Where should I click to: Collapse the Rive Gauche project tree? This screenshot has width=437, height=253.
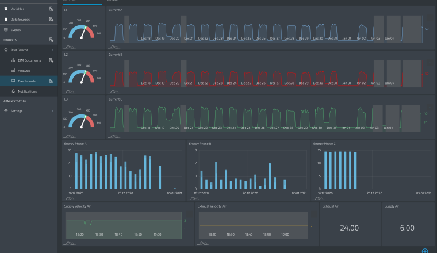[x=52, y=50]
